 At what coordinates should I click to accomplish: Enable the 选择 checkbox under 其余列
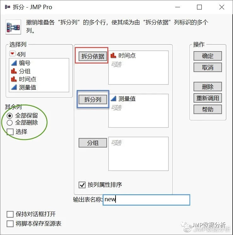10,132
